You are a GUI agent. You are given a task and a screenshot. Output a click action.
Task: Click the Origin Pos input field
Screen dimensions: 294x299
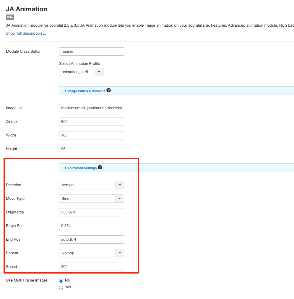tap(91, 212)
